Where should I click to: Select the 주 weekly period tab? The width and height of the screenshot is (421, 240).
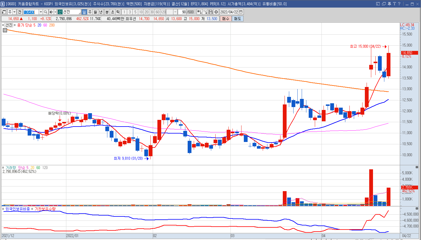pyautogui.click(x=90, y=12)
